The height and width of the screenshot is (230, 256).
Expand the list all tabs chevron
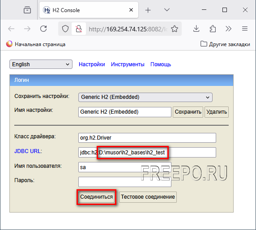167,10
